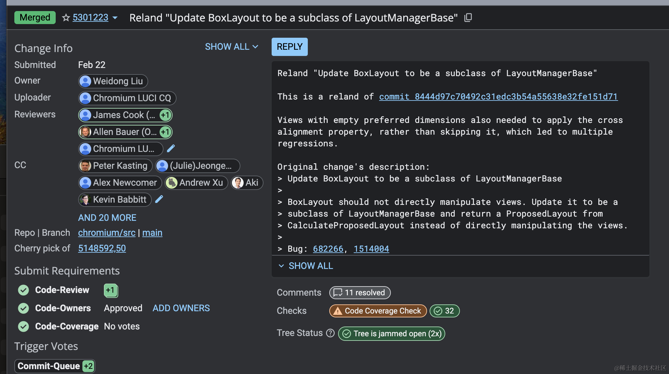Open the 32 successful checks chip
Image resolution: width=669 pixels, height=374 pixels.
(445, 311)
